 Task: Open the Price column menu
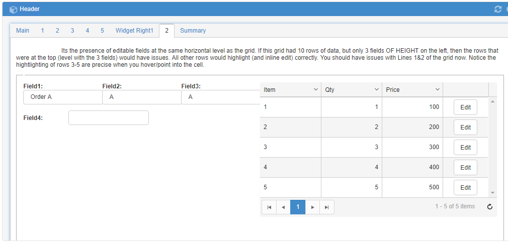(x=438, y=89)
